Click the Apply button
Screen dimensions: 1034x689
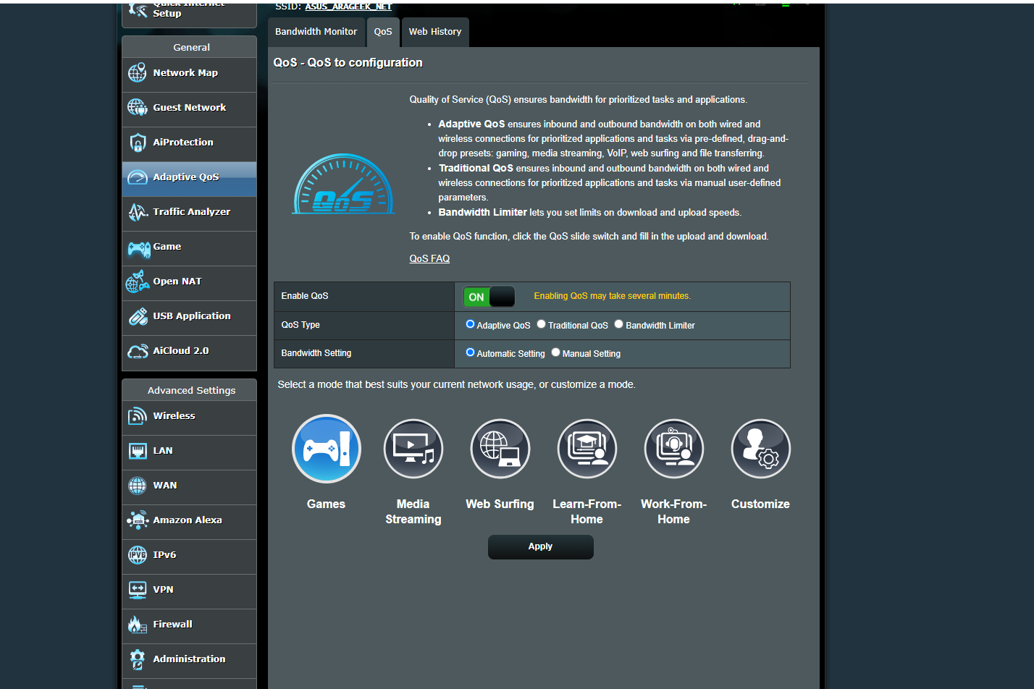pyautogui.click(x=540, y=547)
